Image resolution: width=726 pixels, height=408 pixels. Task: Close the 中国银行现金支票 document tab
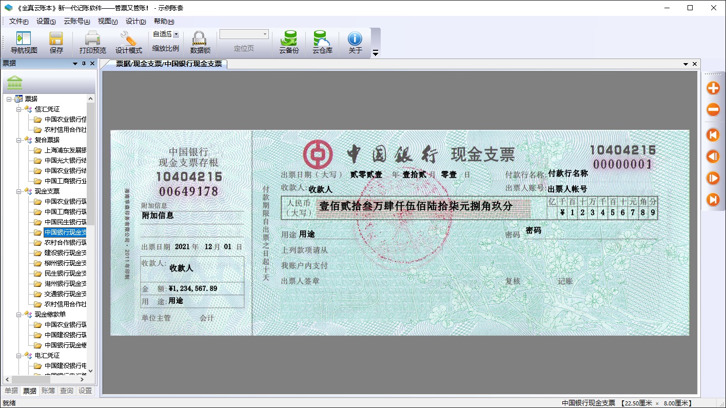695,64
